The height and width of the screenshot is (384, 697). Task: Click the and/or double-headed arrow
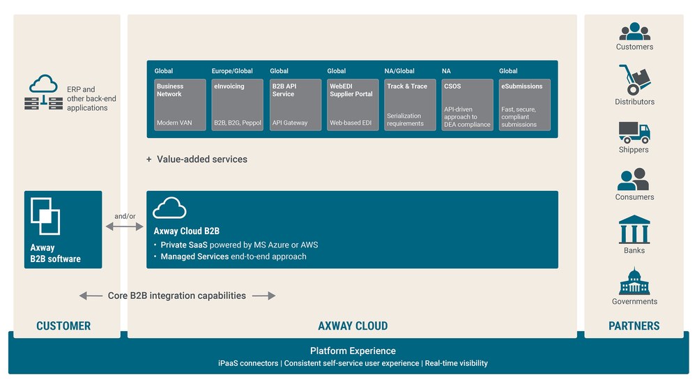pyautogui.click(x=125, y=226)
